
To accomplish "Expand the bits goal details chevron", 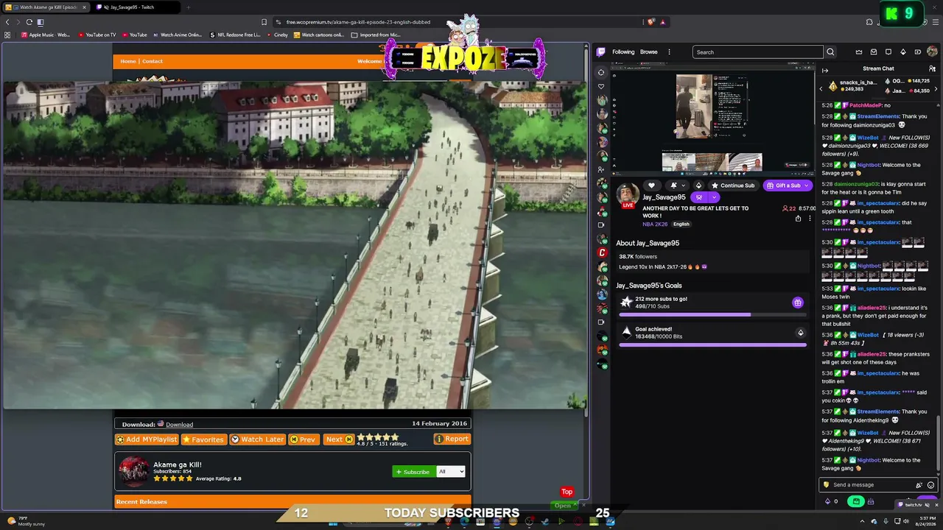I will click(x=801, y=333).
